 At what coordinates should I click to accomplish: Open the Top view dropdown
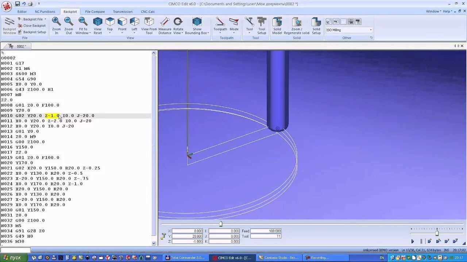click(109, 33)
